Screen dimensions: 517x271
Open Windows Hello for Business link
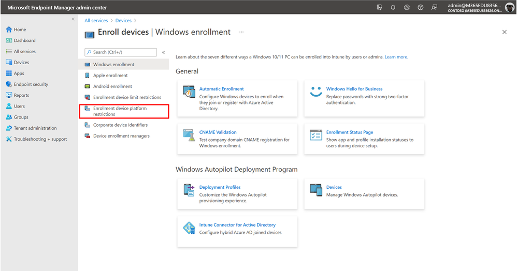[x=354, y=89]
